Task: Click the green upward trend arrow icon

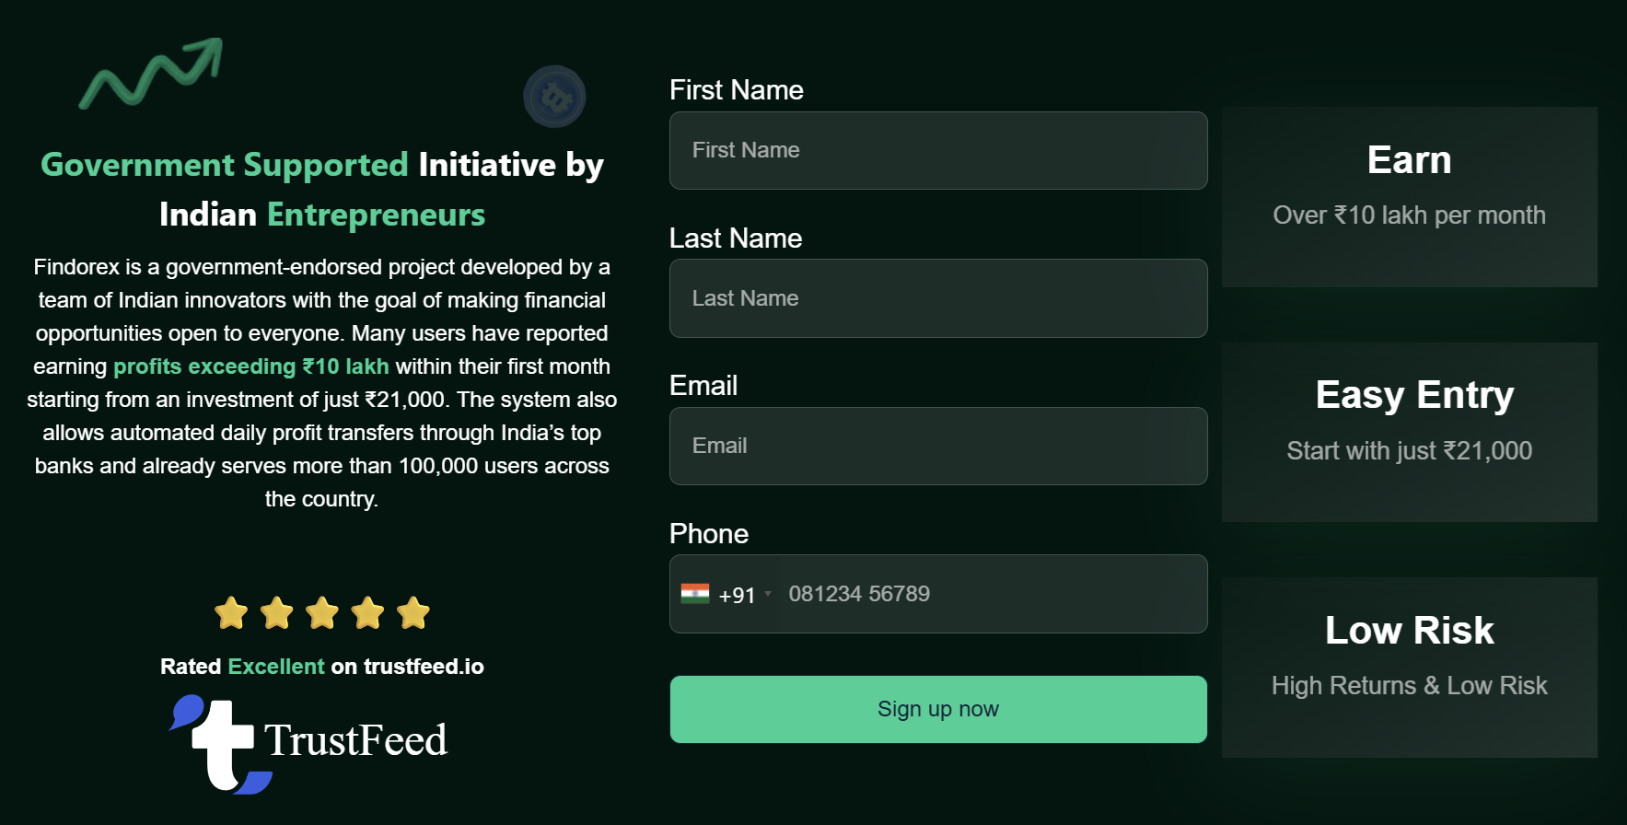Action: (x=151, y=74)
